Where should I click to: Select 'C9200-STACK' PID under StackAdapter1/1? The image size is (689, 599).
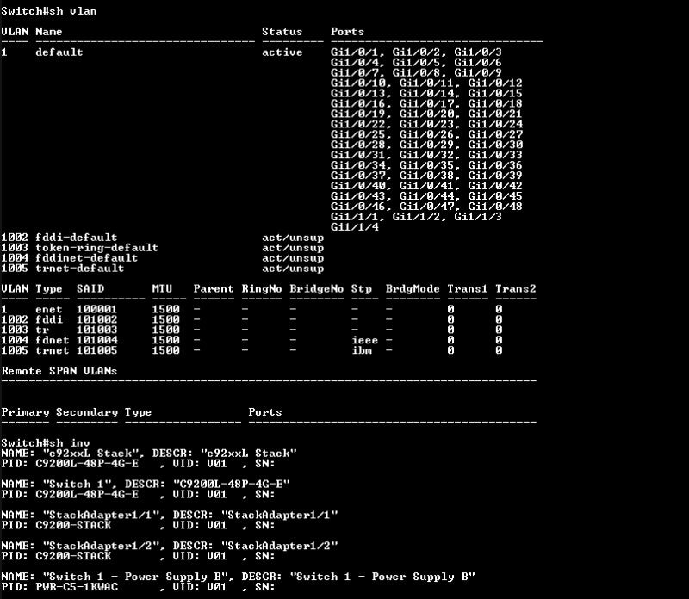[73, 525]
